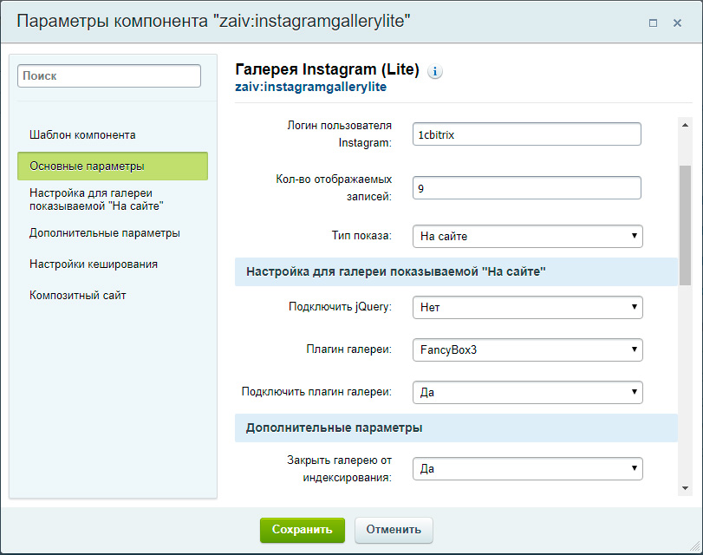This screenshot has width=703, height=555.
Task: Jump to "Настройка для галереи" sidebar item
Action: point(96,199)
